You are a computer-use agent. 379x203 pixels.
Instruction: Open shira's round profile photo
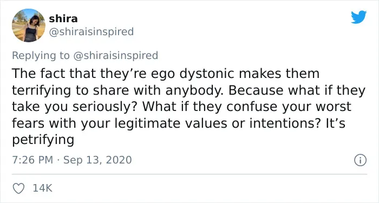point(29,25)
